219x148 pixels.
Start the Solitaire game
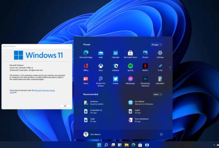pyautogui.click(x=115, y=67)
